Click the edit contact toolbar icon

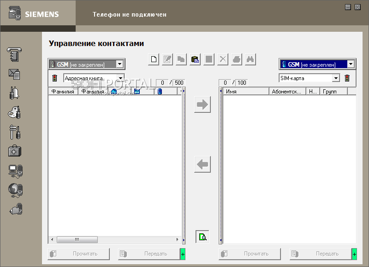click(167, 59)
